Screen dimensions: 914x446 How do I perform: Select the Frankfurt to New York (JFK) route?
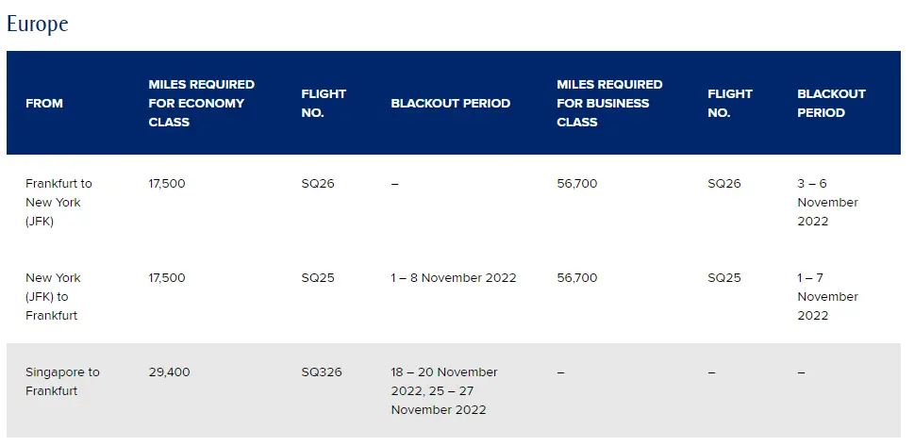(58, 203)
